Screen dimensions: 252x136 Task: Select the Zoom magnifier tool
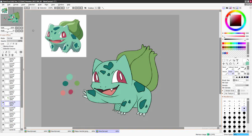(227, 64)
